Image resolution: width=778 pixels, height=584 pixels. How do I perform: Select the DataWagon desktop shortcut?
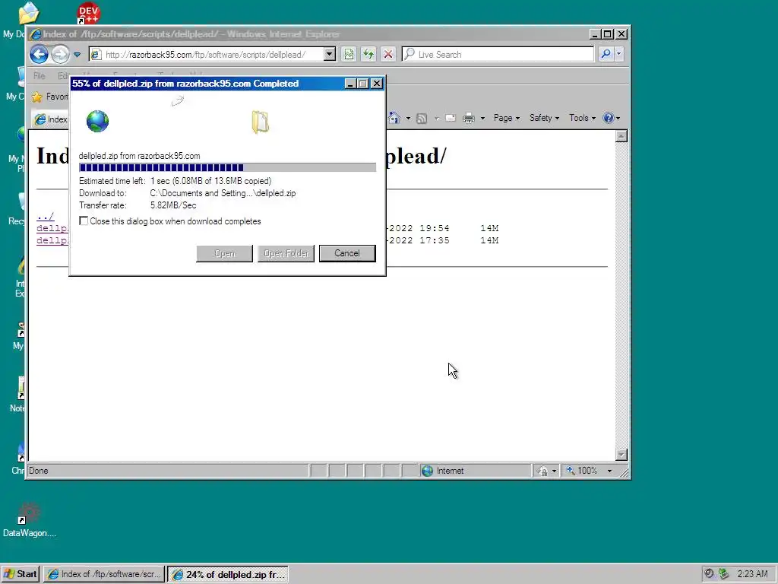[x=30, y=520]
